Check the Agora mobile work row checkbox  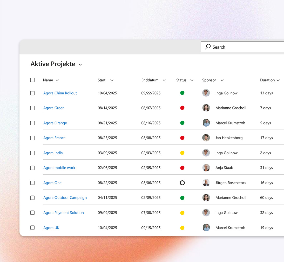pos(32,168)
